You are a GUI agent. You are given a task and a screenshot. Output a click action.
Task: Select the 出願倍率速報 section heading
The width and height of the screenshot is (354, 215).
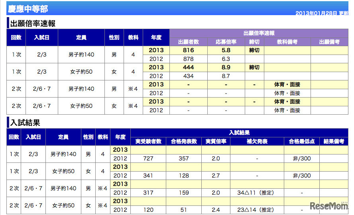point(33,23)
